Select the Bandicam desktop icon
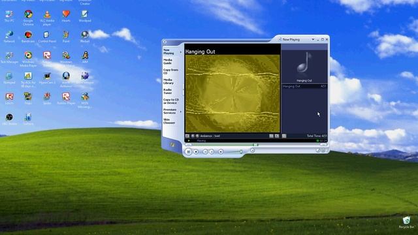This screenshot has width=418, height=235. 28,37
